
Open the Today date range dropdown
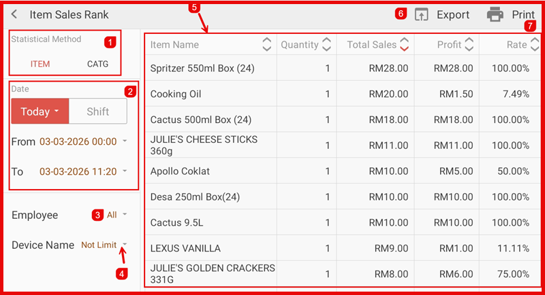40,111
